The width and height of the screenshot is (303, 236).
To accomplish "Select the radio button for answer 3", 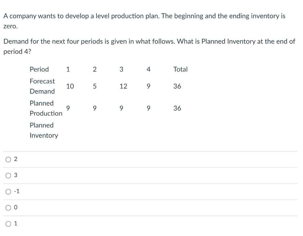I will pos(8,175).
